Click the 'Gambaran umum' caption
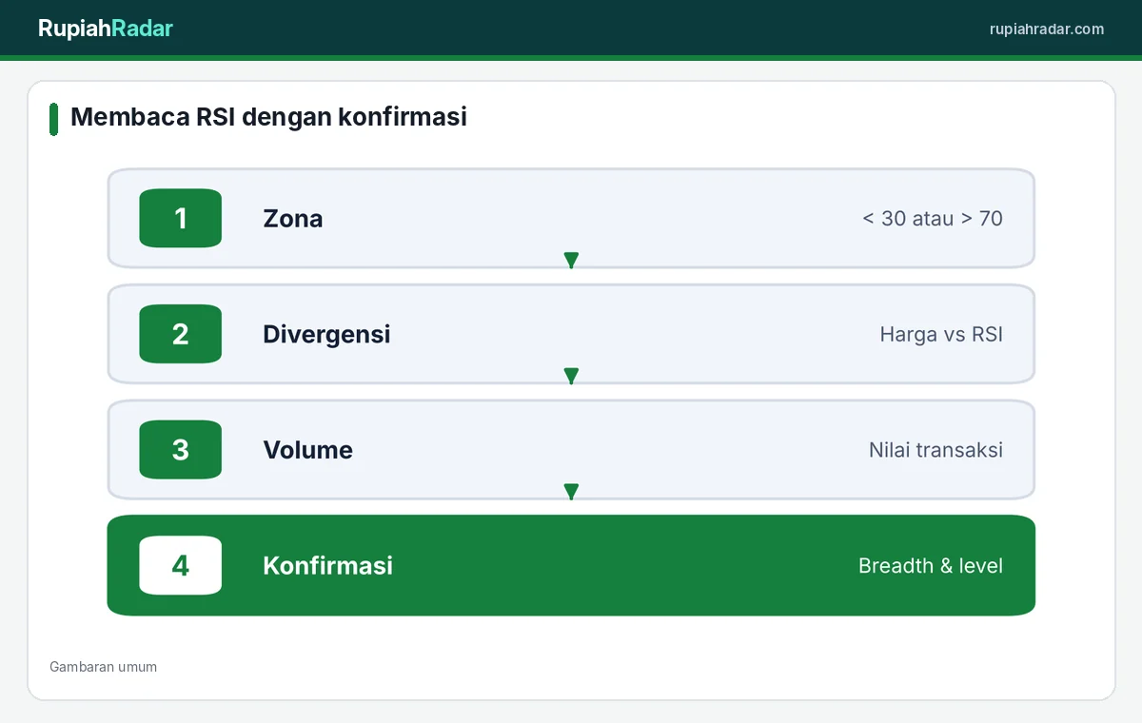 coord(103,667)
